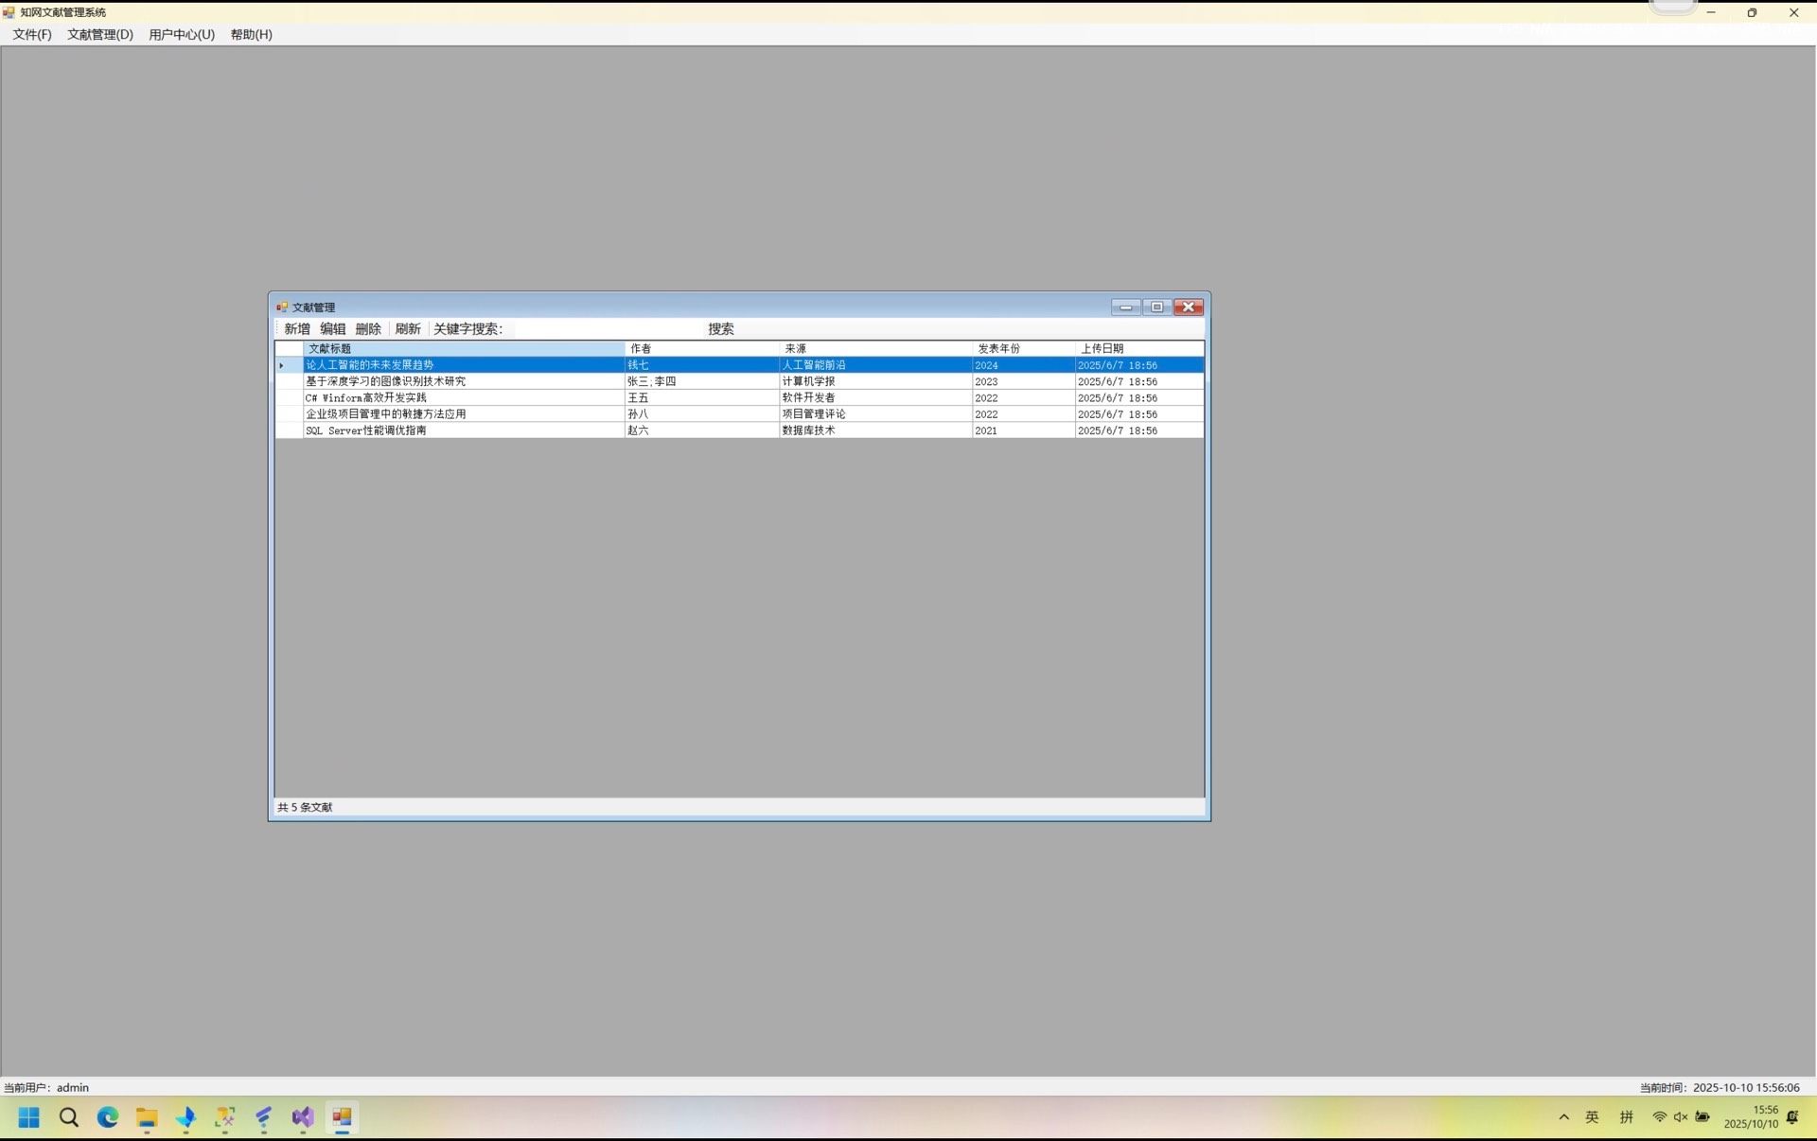
Task: Open the 用户中心(U) menu
Action: [182, 34]
